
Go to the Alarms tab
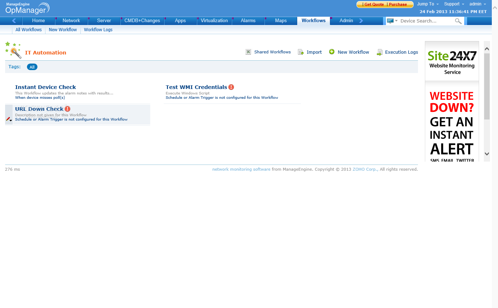click(x=248, y=21)
